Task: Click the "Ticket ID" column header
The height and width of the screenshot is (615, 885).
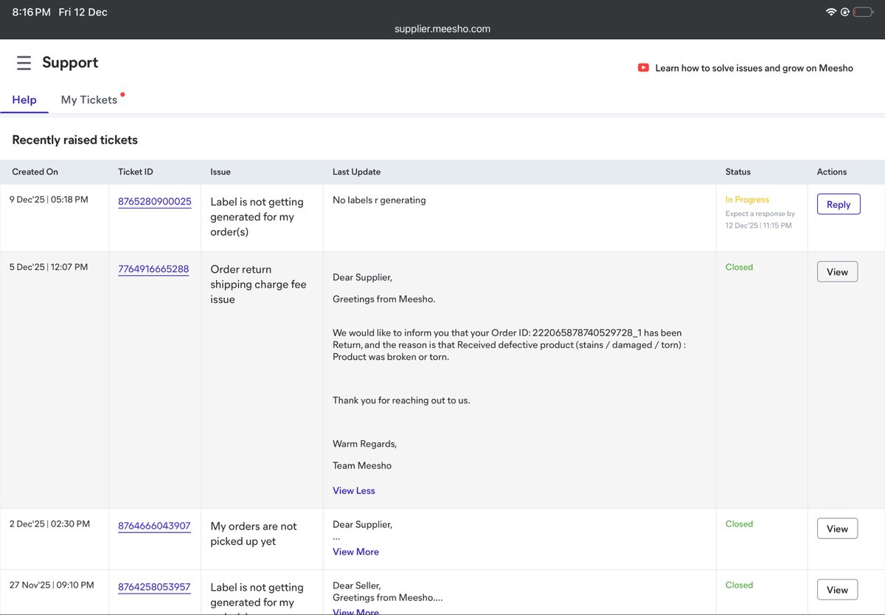Action: click(x=136, y=172)
